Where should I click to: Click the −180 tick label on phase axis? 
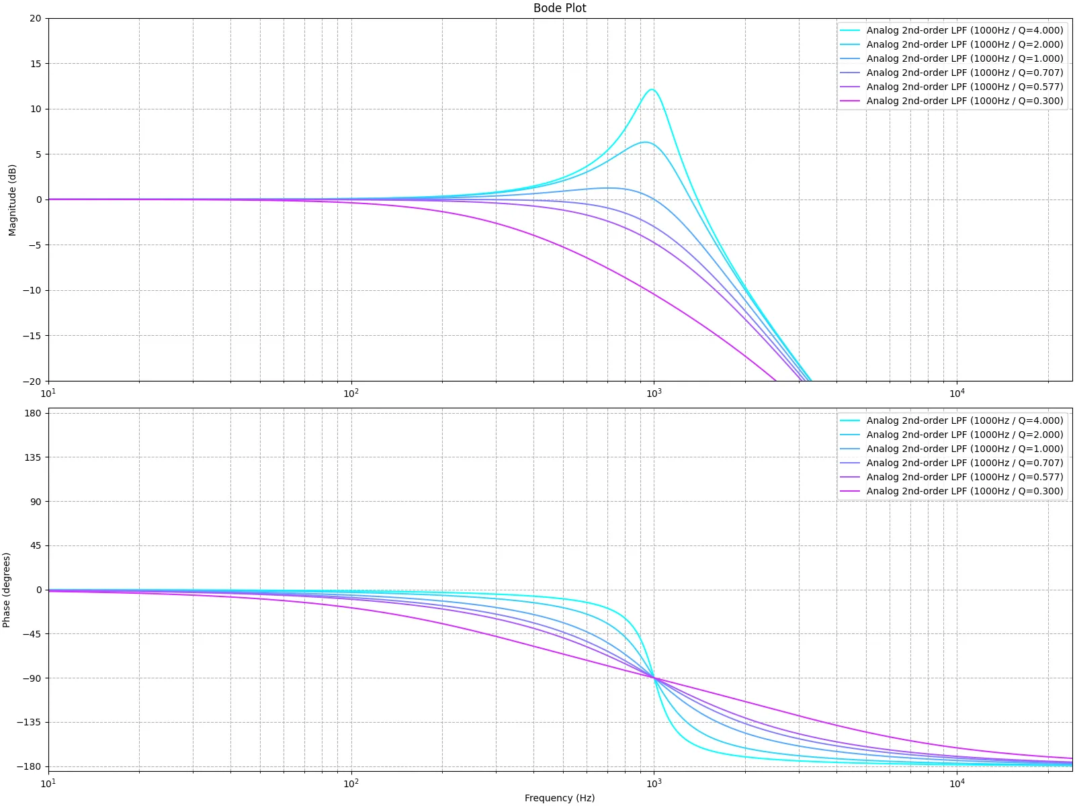coord(29,766)
